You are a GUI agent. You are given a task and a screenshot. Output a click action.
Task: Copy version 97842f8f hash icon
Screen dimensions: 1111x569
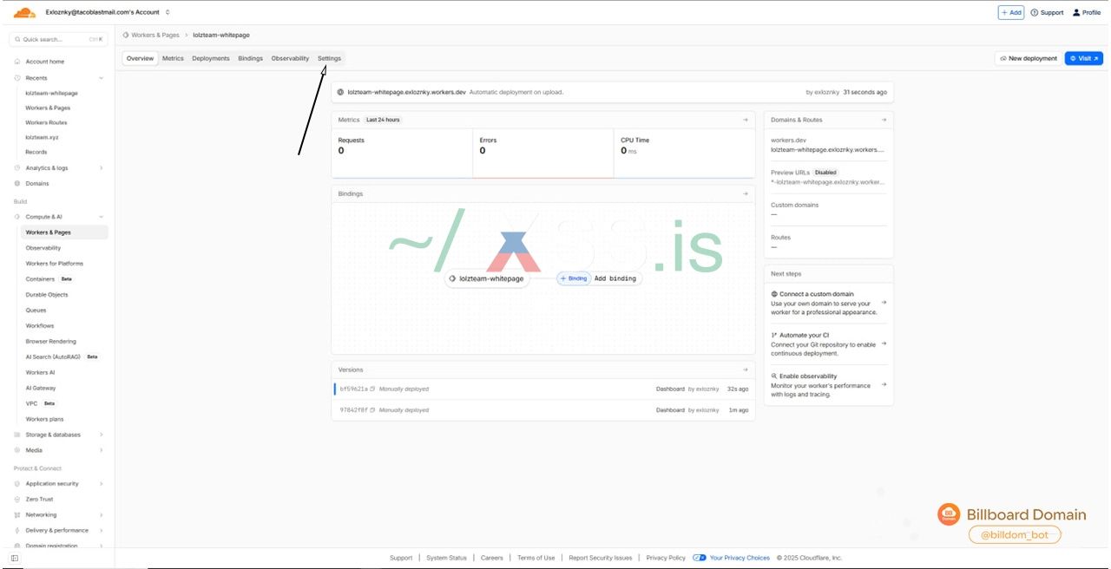(372, 409)
